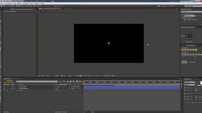Switch to the Effects & Presets tab

(186, 9)
